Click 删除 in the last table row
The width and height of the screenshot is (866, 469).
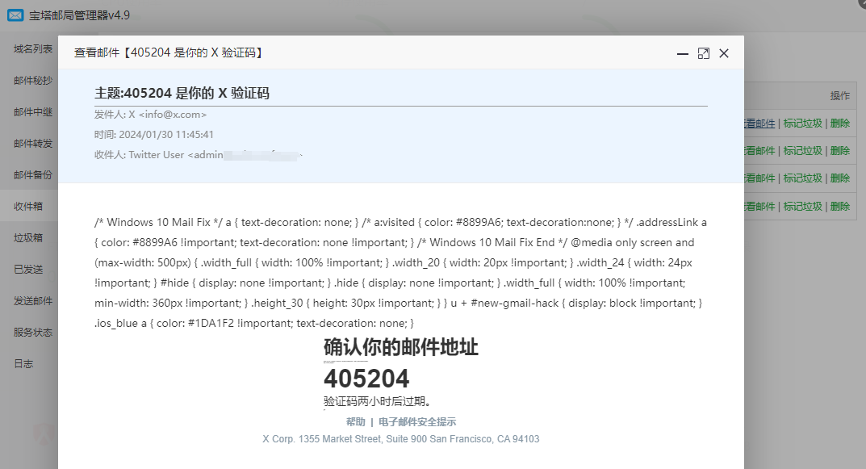click(840, 206)
